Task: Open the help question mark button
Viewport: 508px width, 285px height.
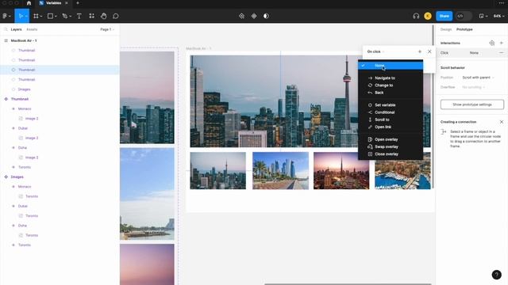Action: (x=496, y=275)
